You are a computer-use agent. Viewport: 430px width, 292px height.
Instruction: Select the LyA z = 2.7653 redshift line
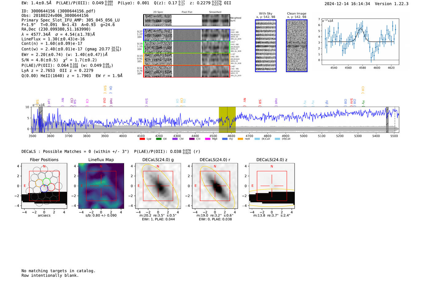coord(57,70)
